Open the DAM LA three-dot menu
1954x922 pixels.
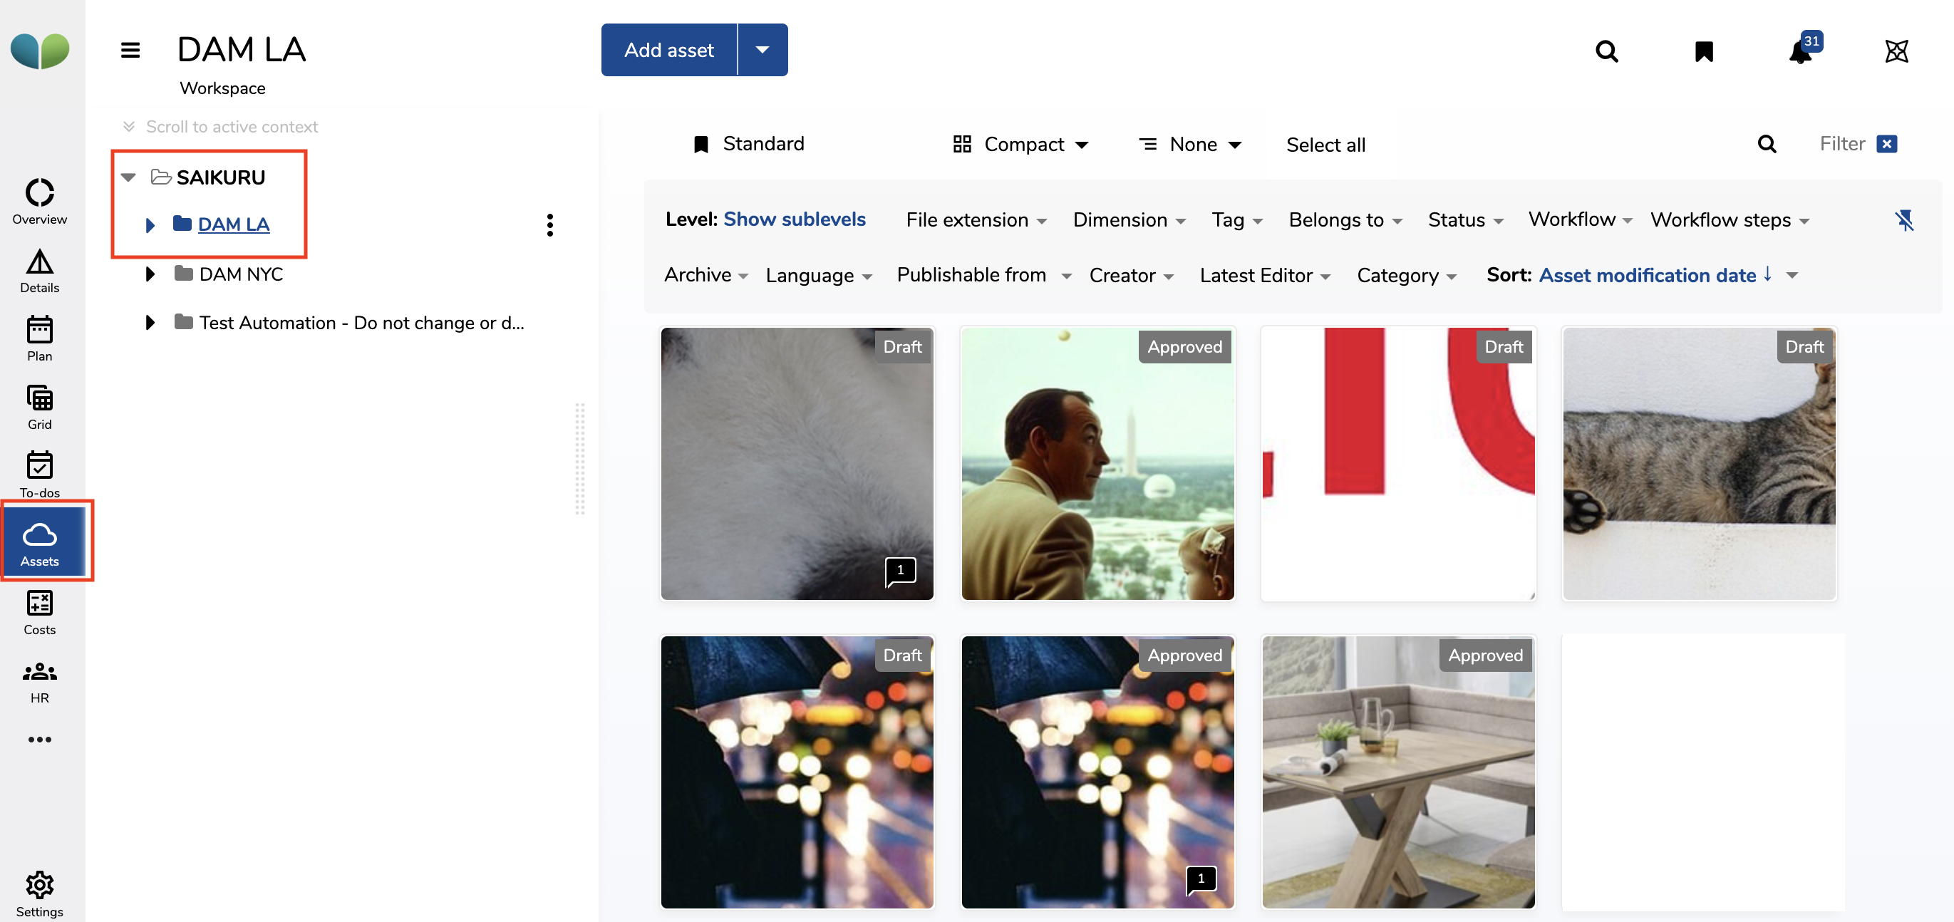point(550,224)
